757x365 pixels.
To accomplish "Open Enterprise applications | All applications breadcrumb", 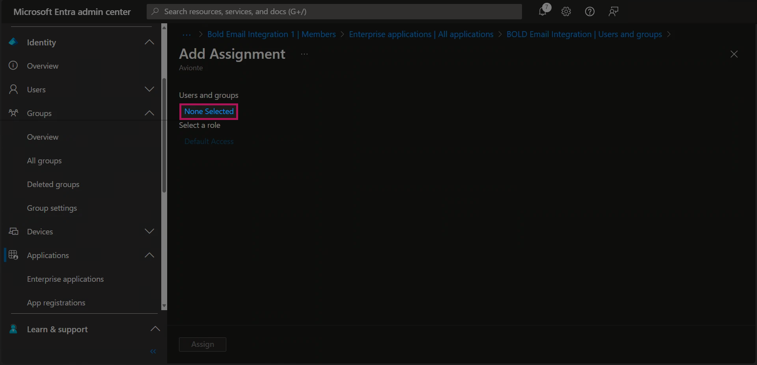I will click(421, 34).
